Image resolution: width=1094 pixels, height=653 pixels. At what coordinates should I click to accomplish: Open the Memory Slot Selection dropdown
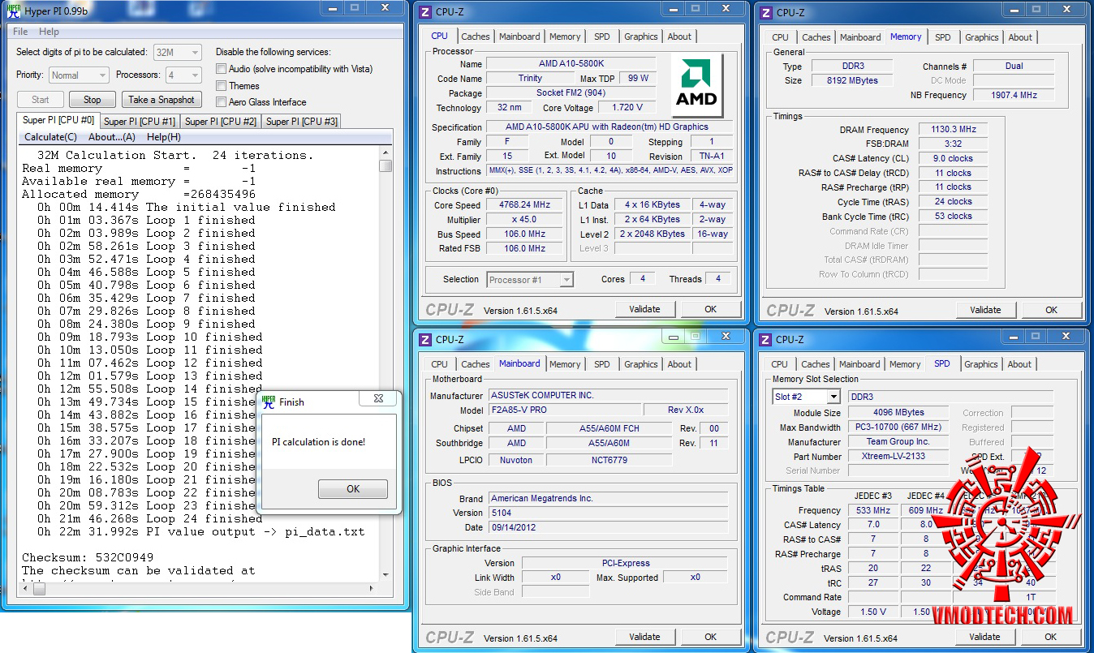click(833, 397)
